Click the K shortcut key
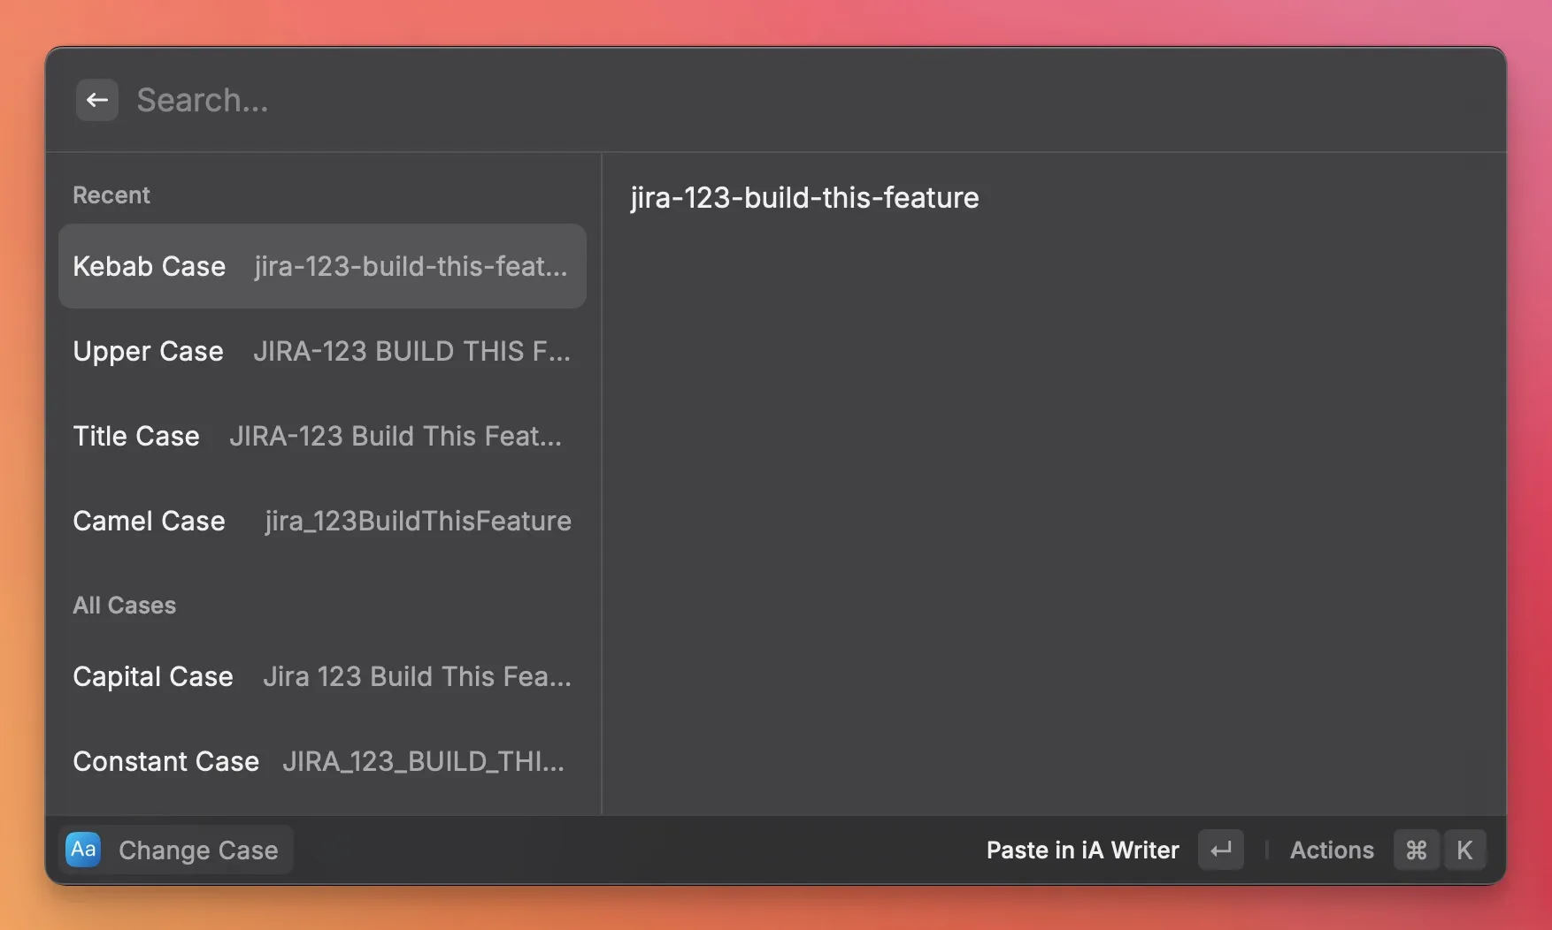 tap(1464, 850)
